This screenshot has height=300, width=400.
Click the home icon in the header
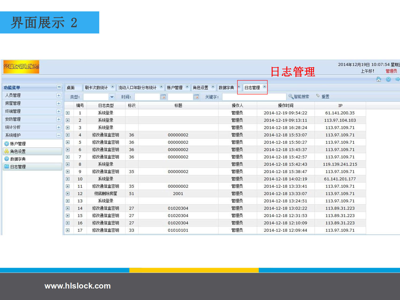[x=378, y=79]
